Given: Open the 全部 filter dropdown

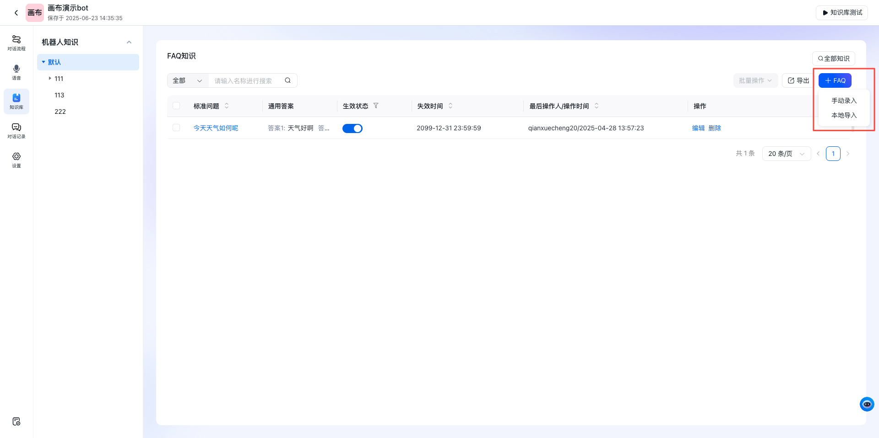Looking at the screenshot, I should point(187,80).
